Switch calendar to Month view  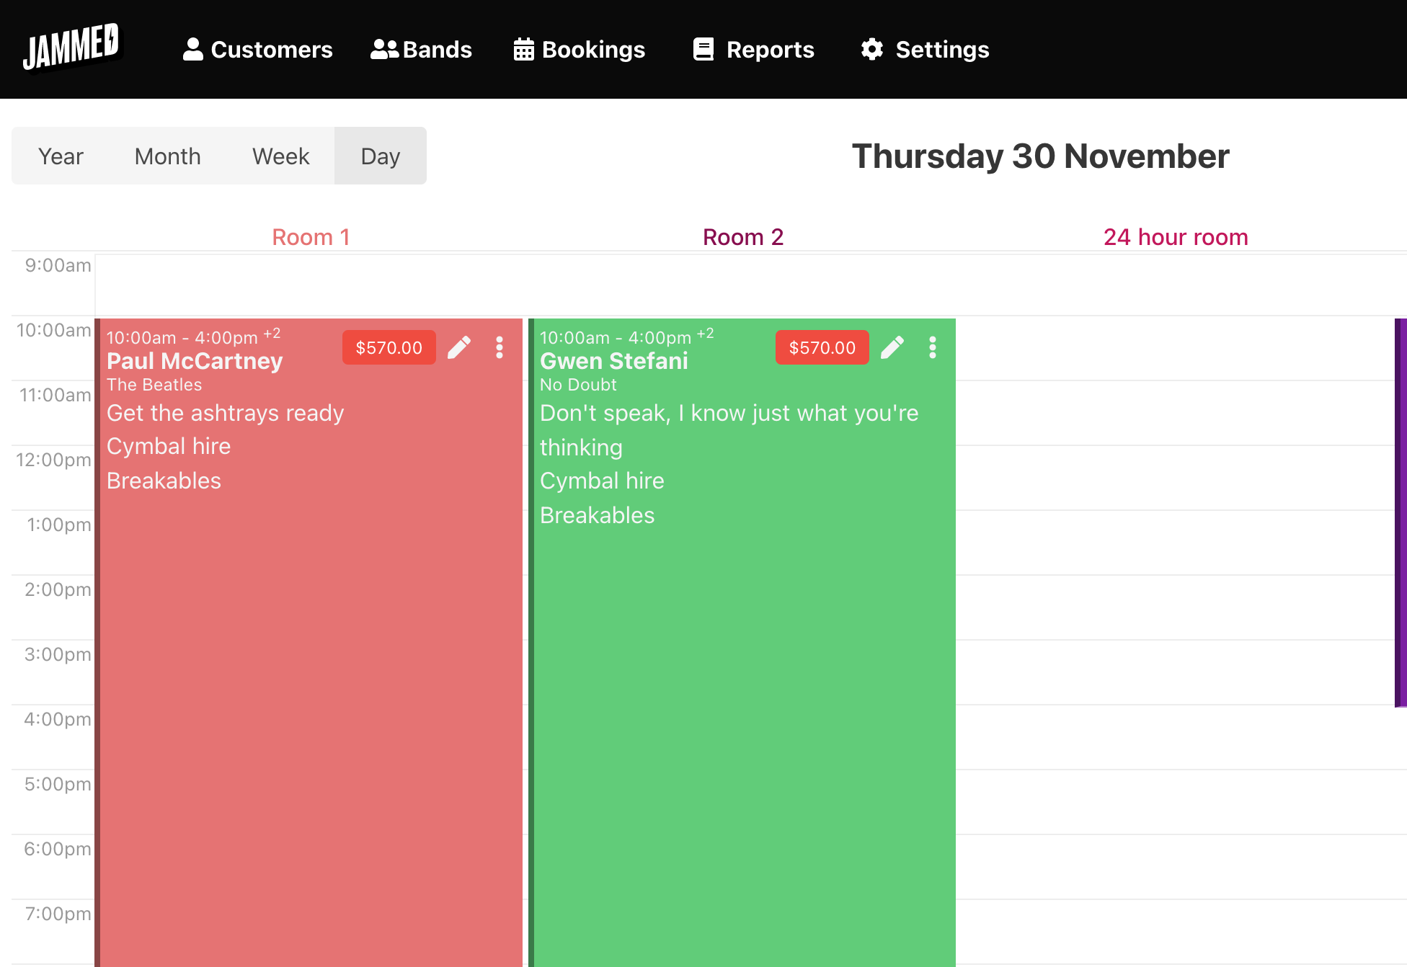167,156
